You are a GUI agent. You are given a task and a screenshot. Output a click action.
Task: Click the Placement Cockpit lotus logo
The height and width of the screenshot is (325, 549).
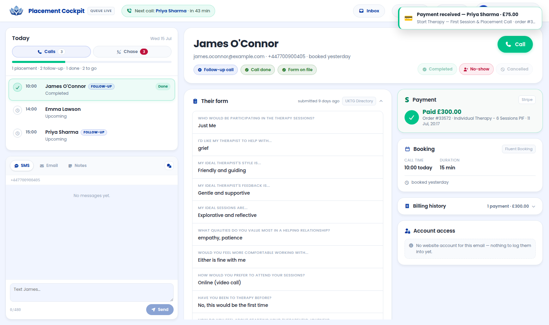coord(16,11)
